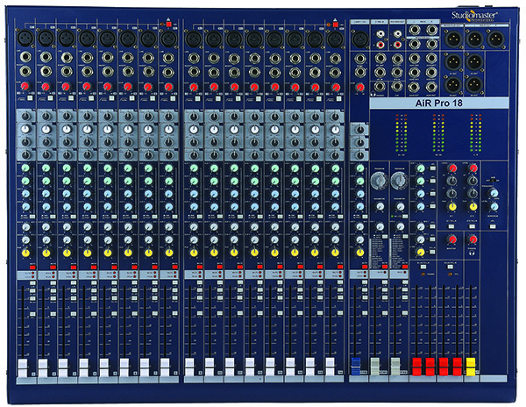Click the white button above first red group faders
Viewport: 526px width, 407px height.
pyautogui.click(x=423, y=267)
